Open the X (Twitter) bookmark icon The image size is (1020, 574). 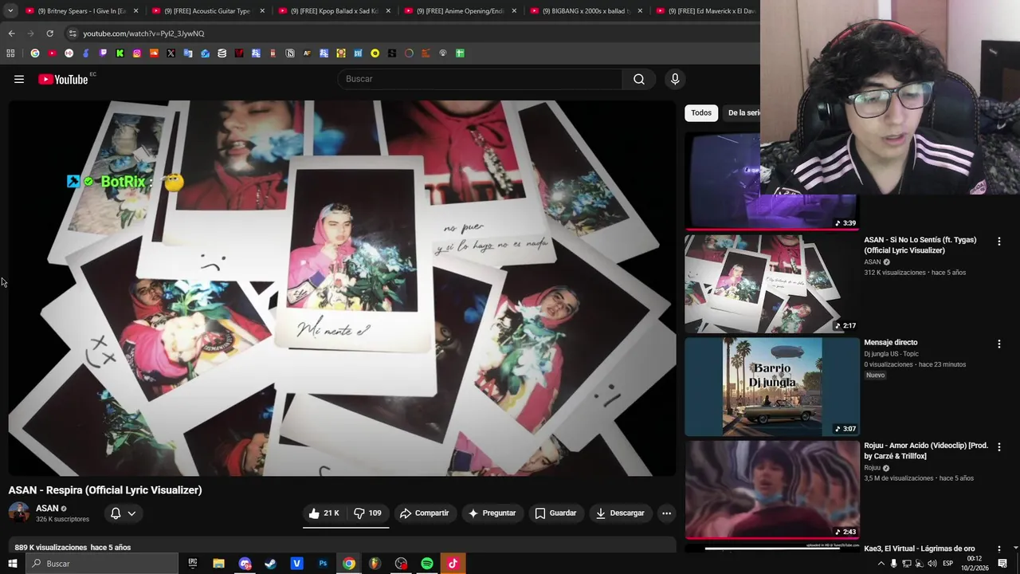point(171,53)
